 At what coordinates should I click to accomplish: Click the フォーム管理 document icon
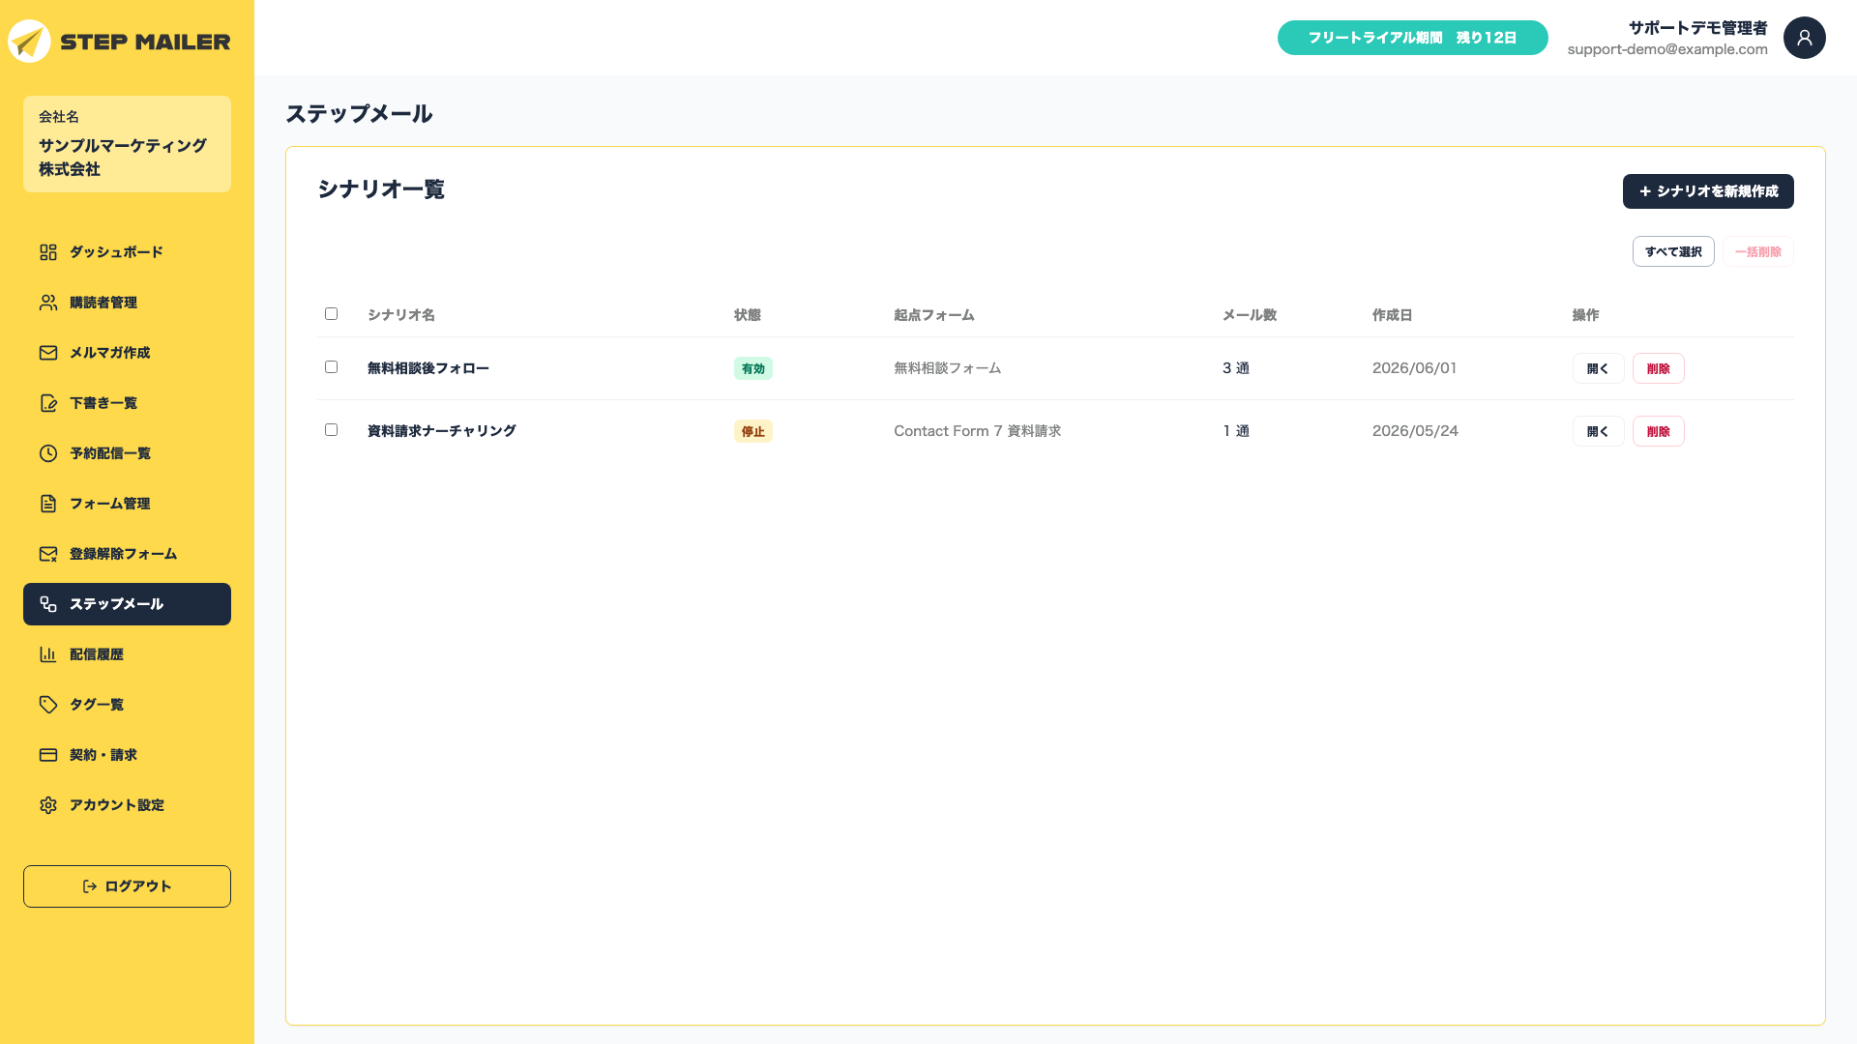[48, 504]
